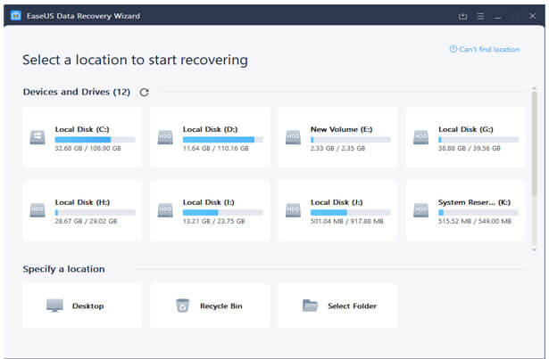Refresh the Devices and Drives list
Viewport: 549px width, 359px height.
145,93
